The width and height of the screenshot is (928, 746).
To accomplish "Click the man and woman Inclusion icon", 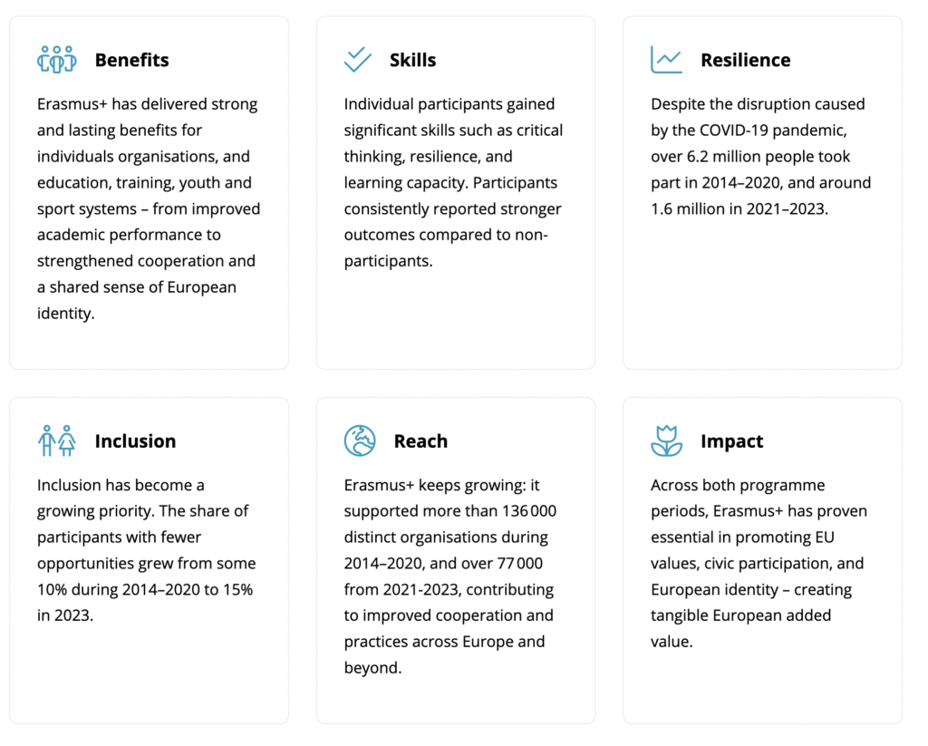I will pyautogui.click(x=57, y=441).
